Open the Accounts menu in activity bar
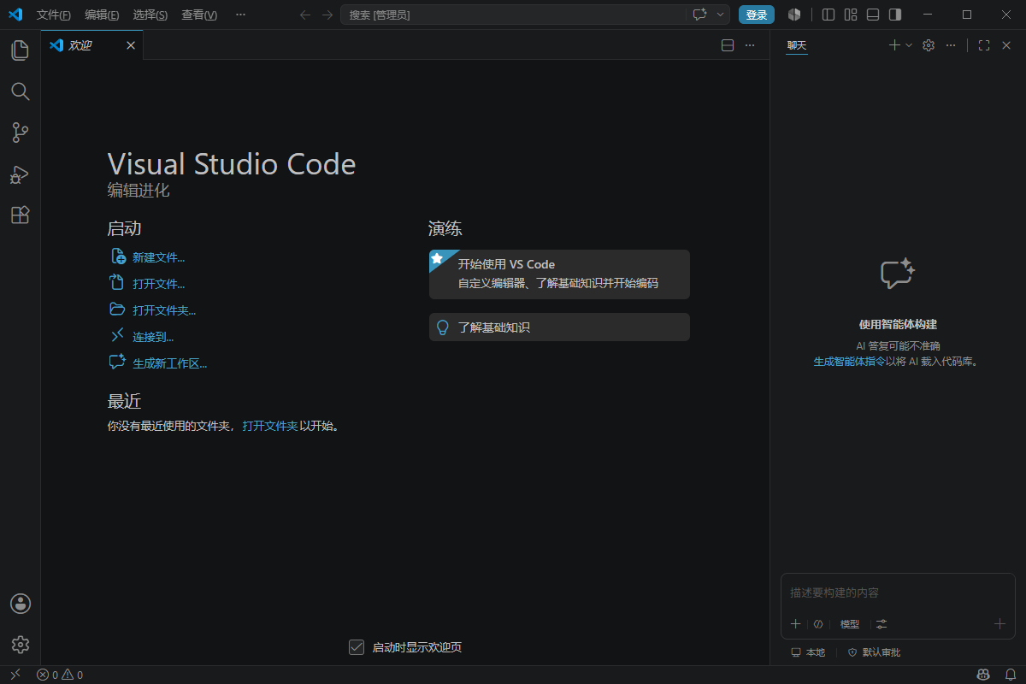 click(21, 604)
